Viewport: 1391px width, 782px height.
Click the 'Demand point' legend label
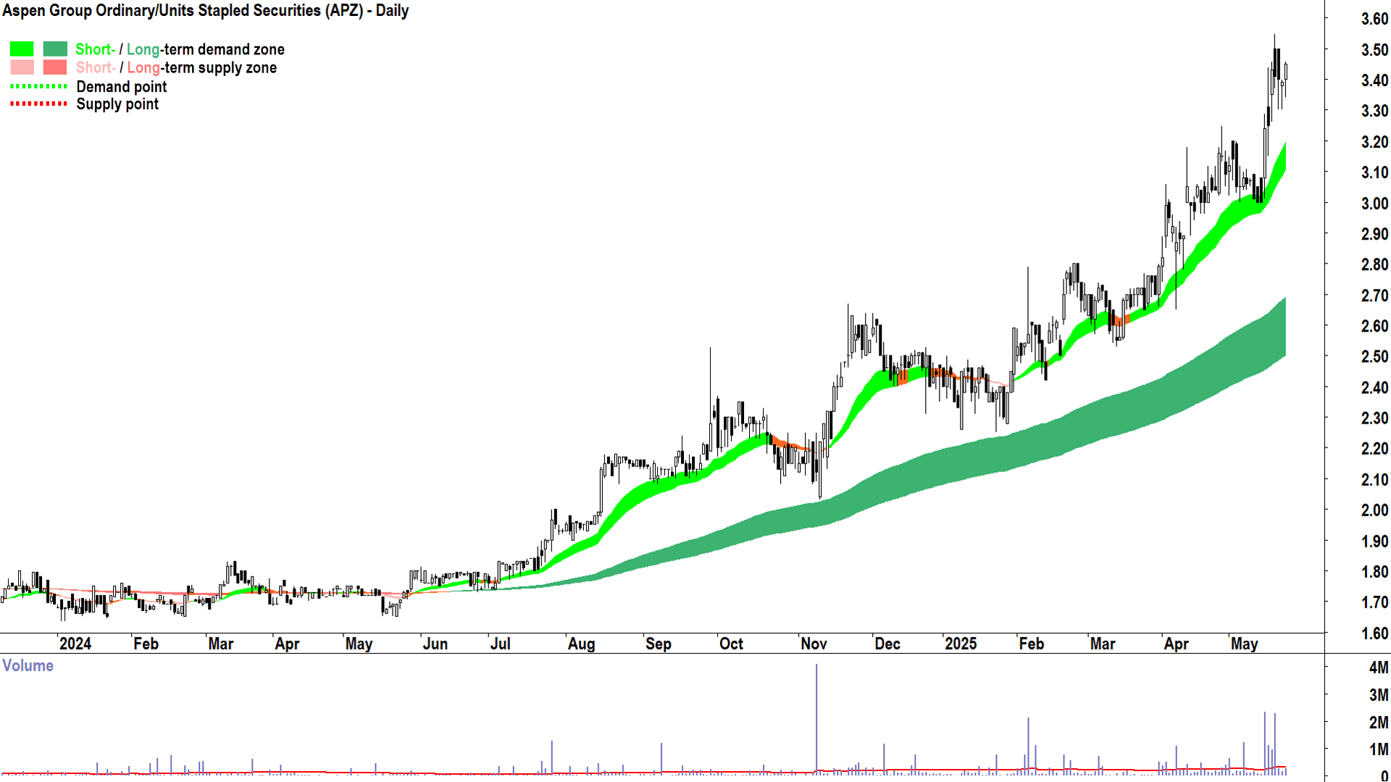122,87
